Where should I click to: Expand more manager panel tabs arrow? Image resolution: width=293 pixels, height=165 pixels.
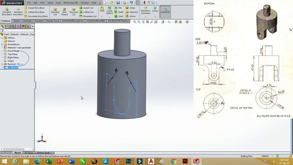pyautogui.click(x=33, y=27)
